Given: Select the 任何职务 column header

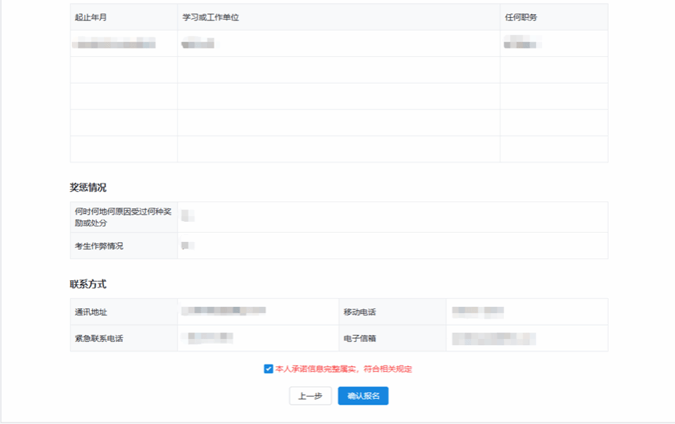Looking at the screenshot, I should tap(521, 17).
